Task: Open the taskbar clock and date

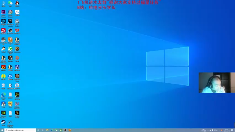Action: 226,130
